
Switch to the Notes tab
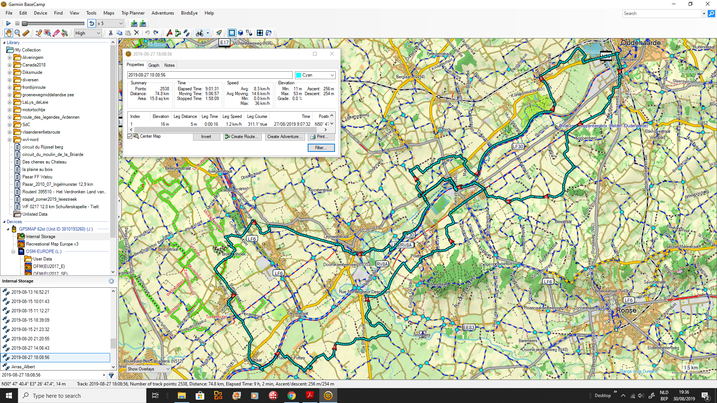169,65
